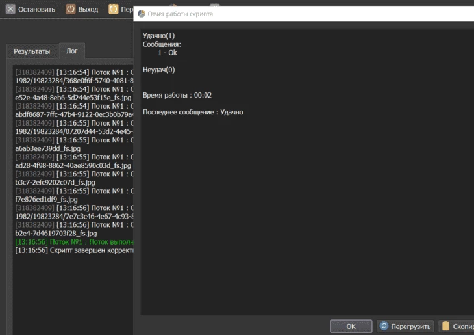Click the '1 - Ok' message line
Image resolution: width=474 pixels, height=335 pixels.
168,53
